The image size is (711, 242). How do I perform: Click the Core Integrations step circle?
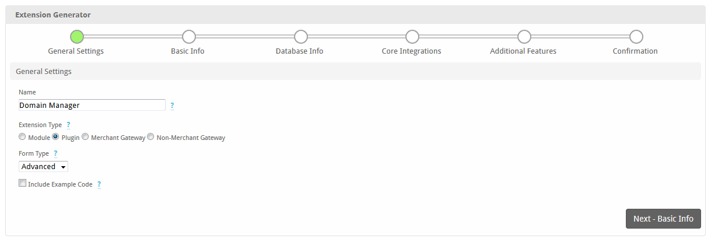pos(412,37)
